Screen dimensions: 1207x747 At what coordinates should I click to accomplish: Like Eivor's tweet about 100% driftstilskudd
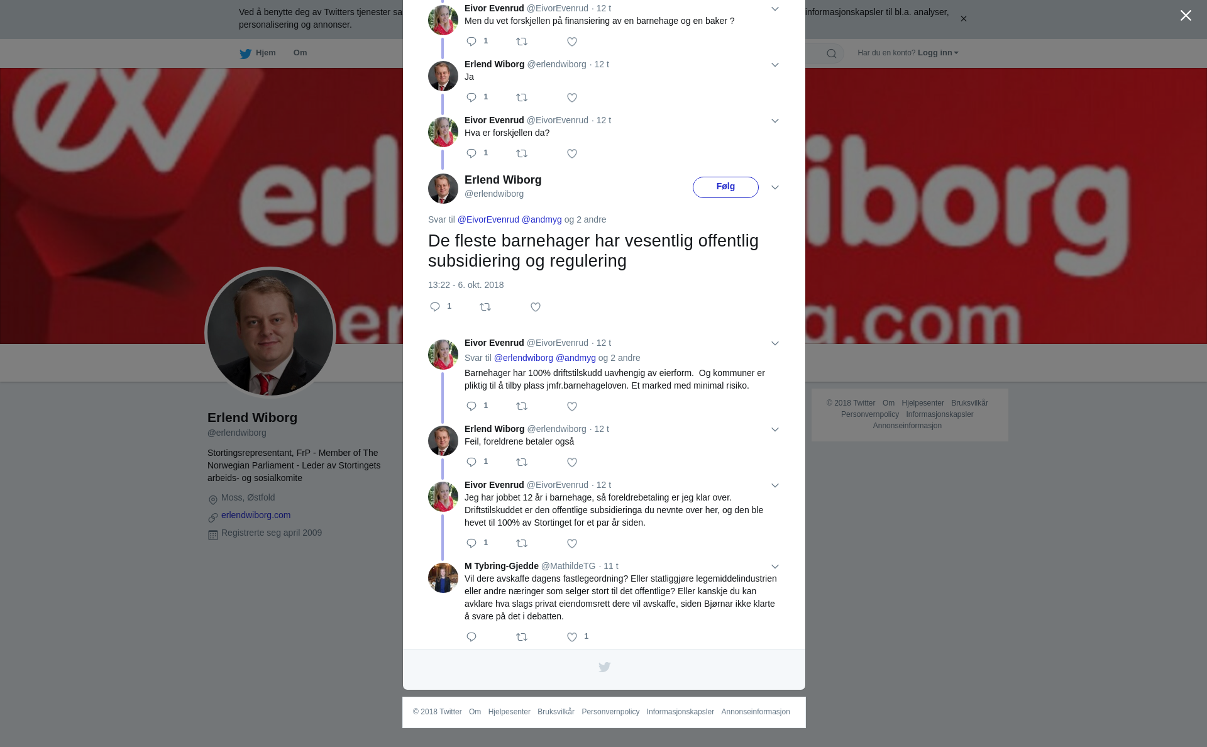coord(572,406)
